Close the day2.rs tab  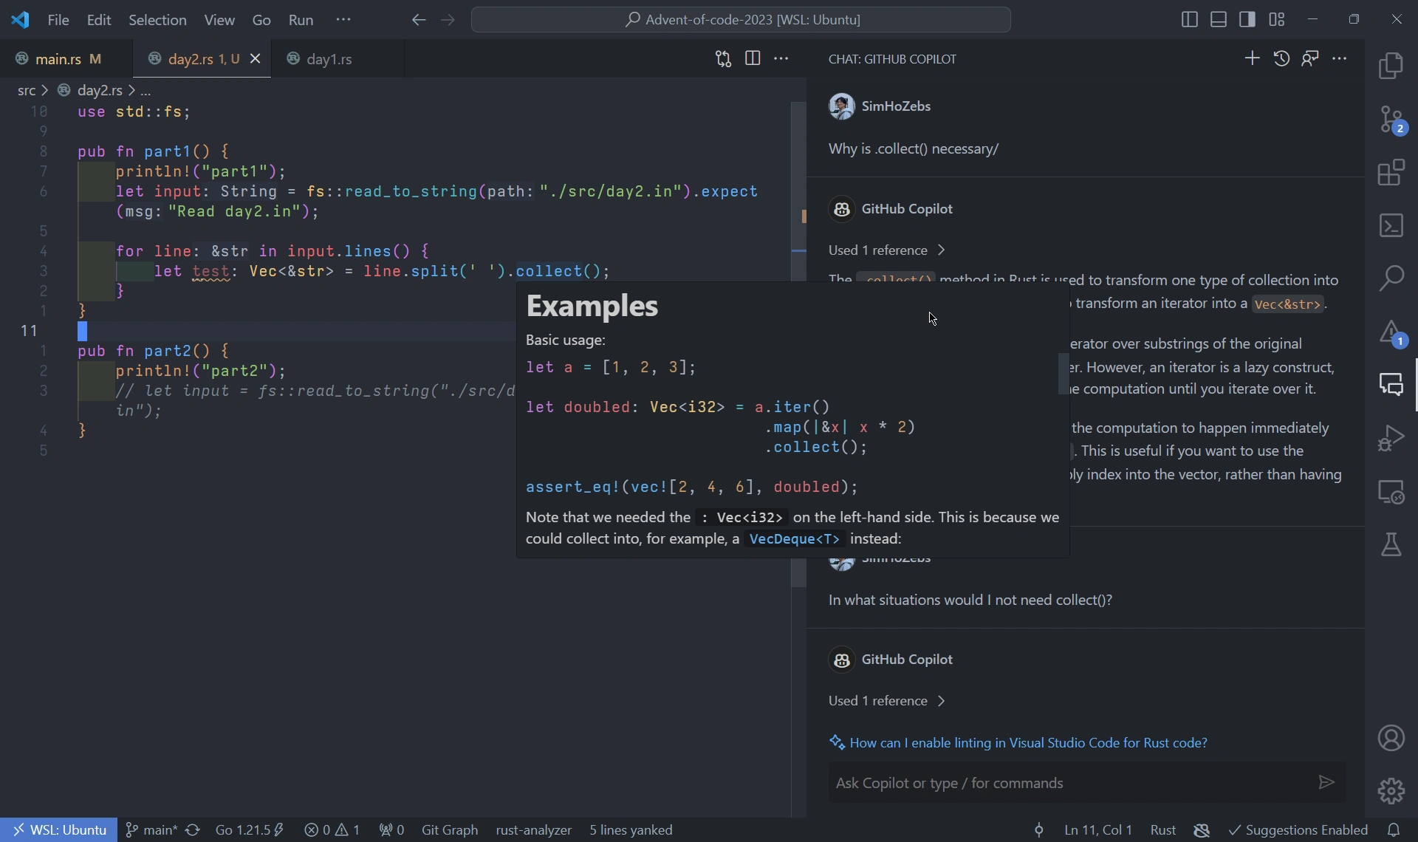(256, 58)
